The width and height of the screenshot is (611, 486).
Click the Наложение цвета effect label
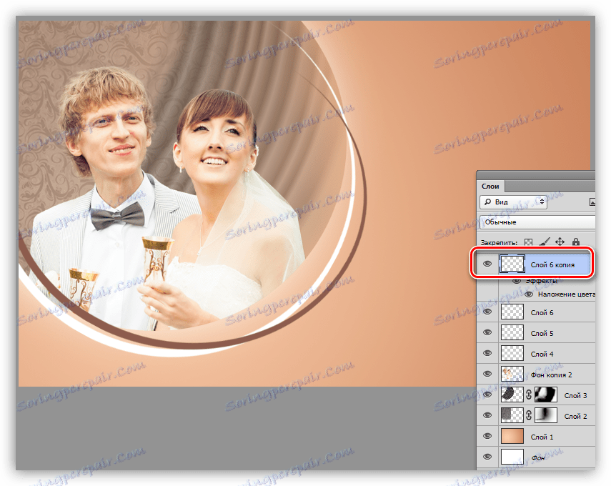point(566,294)
